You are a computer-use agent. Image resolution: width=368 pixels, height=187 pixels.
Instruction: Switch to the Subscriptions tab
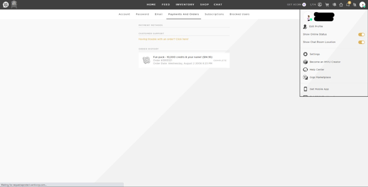pos(214,14)
